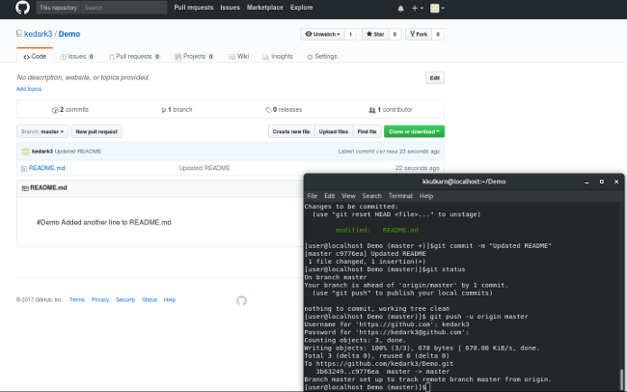Open the plus create-new dropdown in header
This screenshot has height=392, width=627.
(418, 8)
